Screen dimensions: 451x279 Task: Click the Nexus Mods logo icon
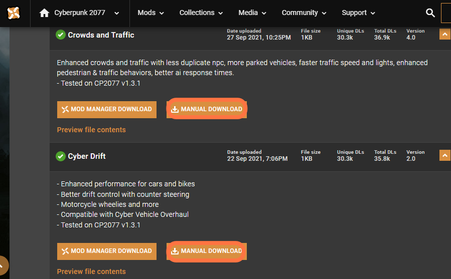14,13
